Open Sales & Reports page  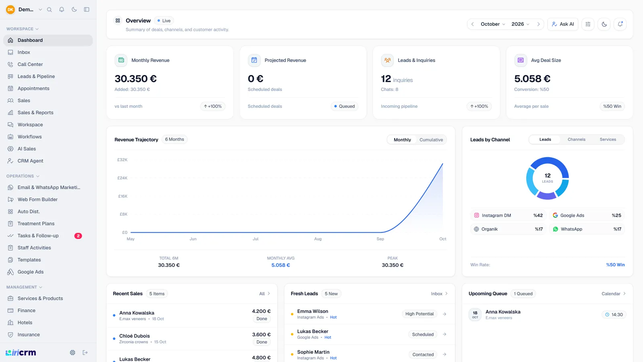click(x=48, y=113)
